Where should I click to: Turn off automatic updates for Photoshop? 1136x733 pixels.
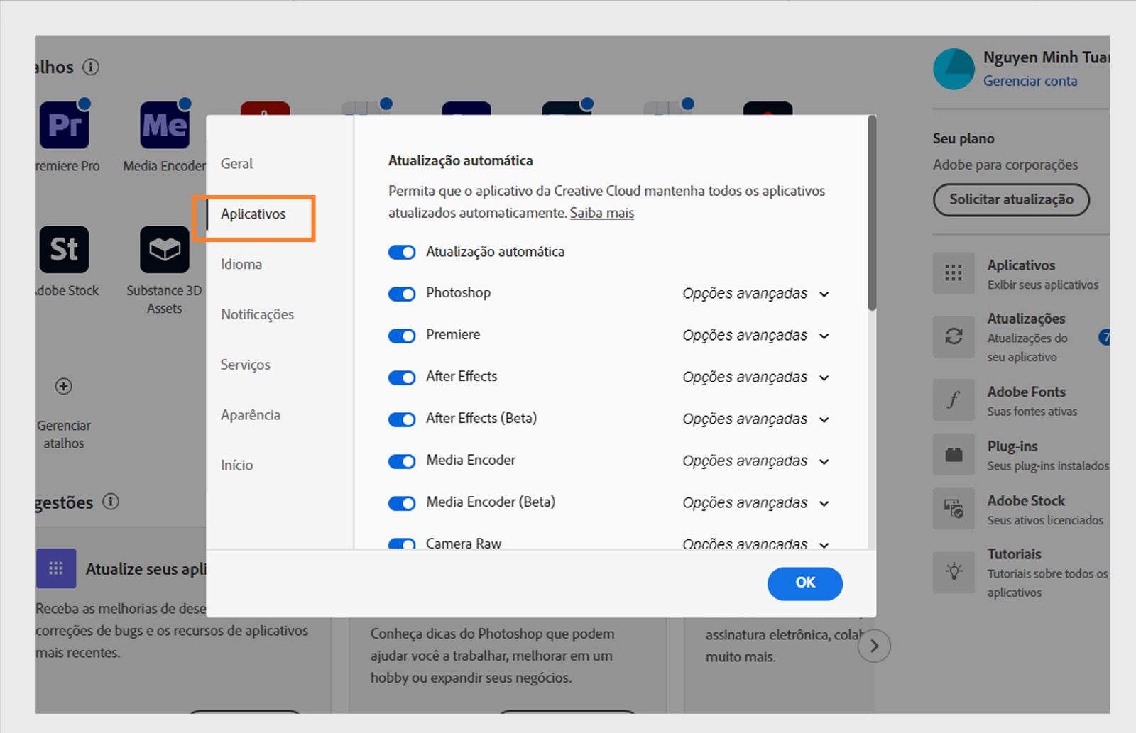(x=402, y=294)
